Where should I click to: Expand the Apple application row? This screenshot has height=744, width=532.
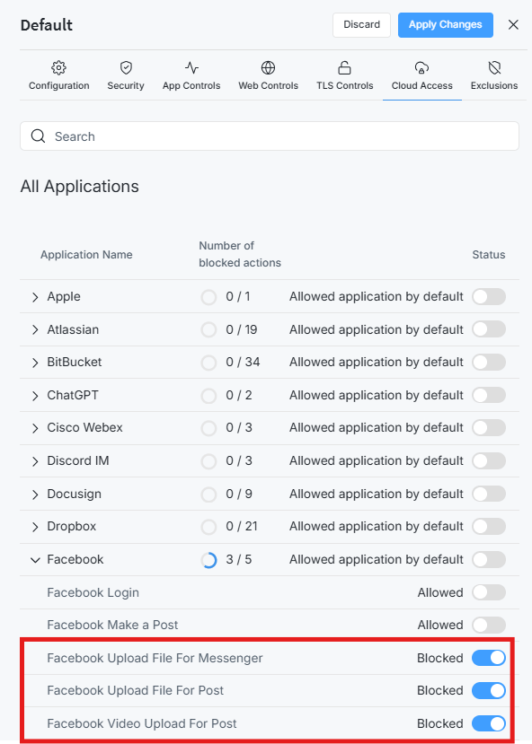pos(35,297)
